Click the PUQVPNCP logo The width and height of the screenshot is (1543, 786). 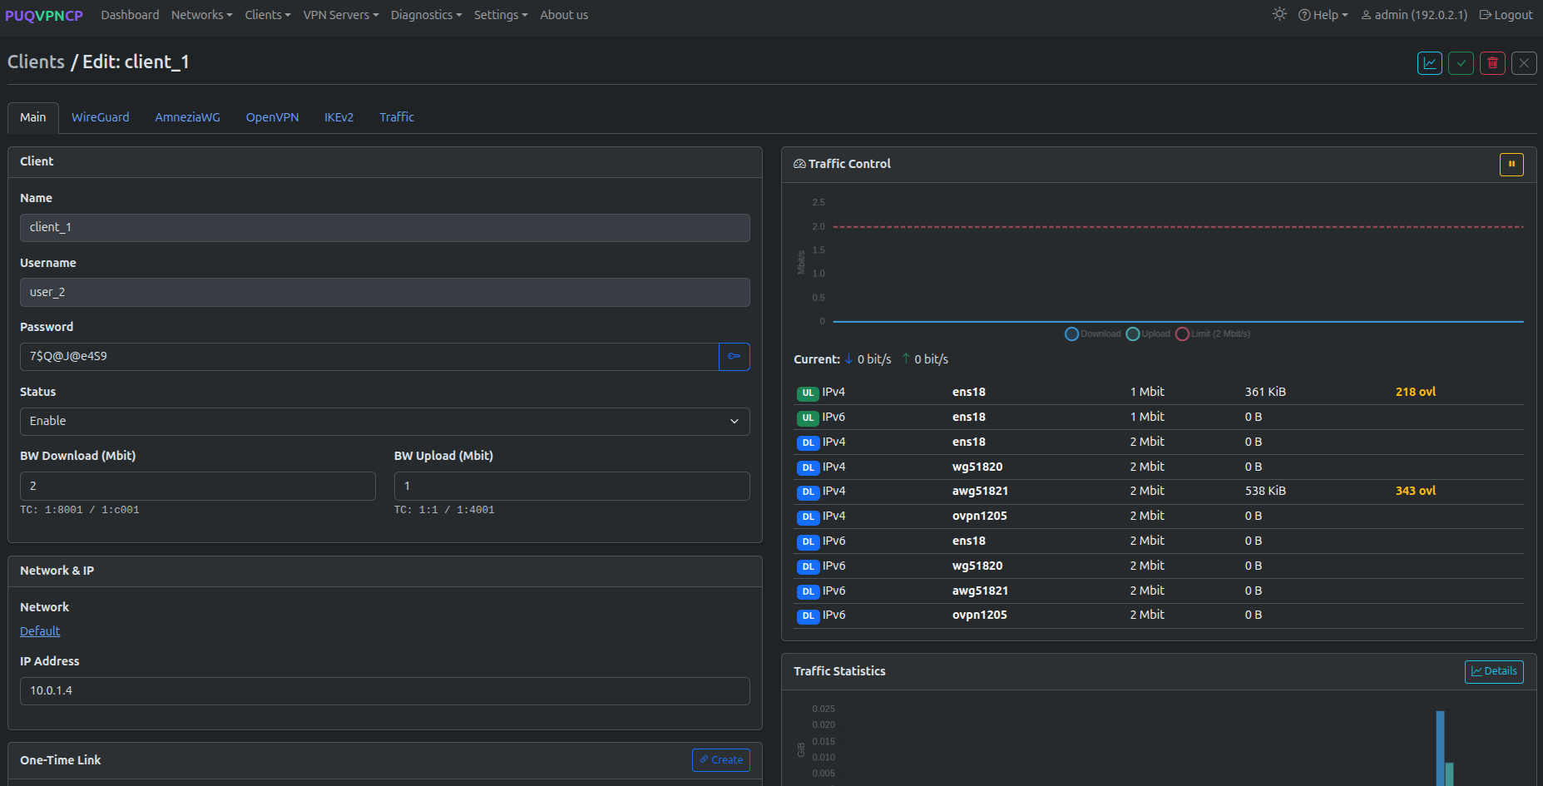[x=44, y=16]
